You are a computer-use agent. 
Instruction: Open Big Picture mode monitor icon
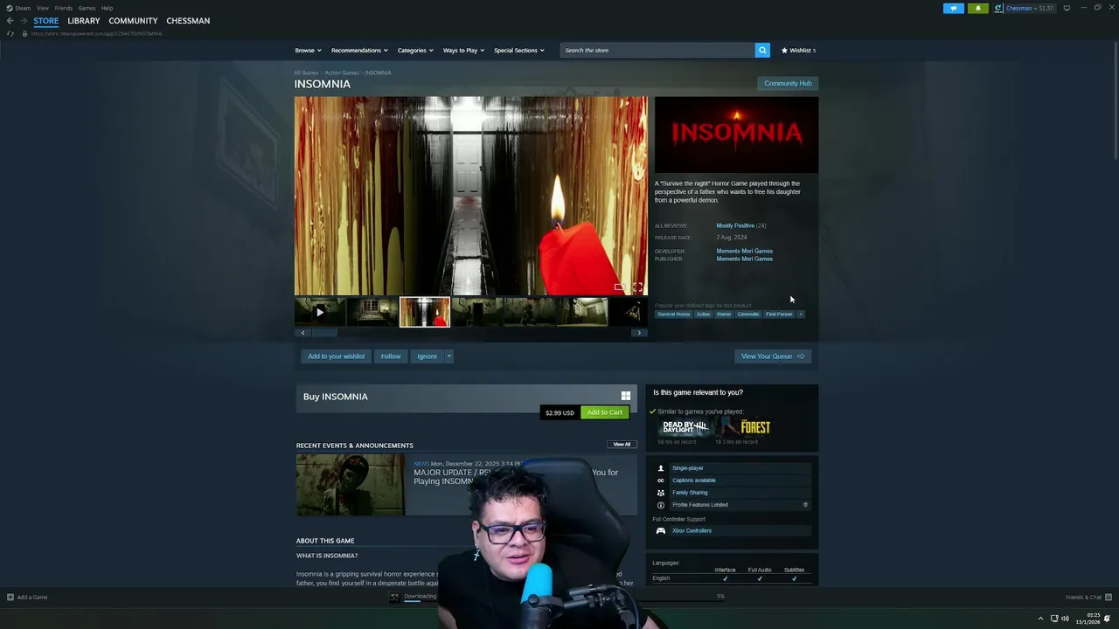click(1067, 8)
